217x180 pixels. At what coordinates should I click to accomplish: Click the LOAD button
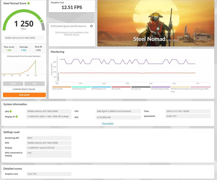click(13, 84)
